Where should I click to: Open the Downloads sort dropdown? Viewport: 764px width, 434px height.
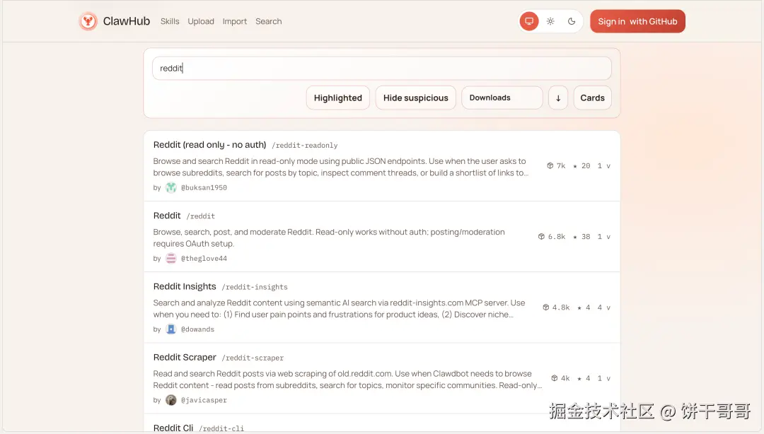pyautogui.click(x=502, y=98)
